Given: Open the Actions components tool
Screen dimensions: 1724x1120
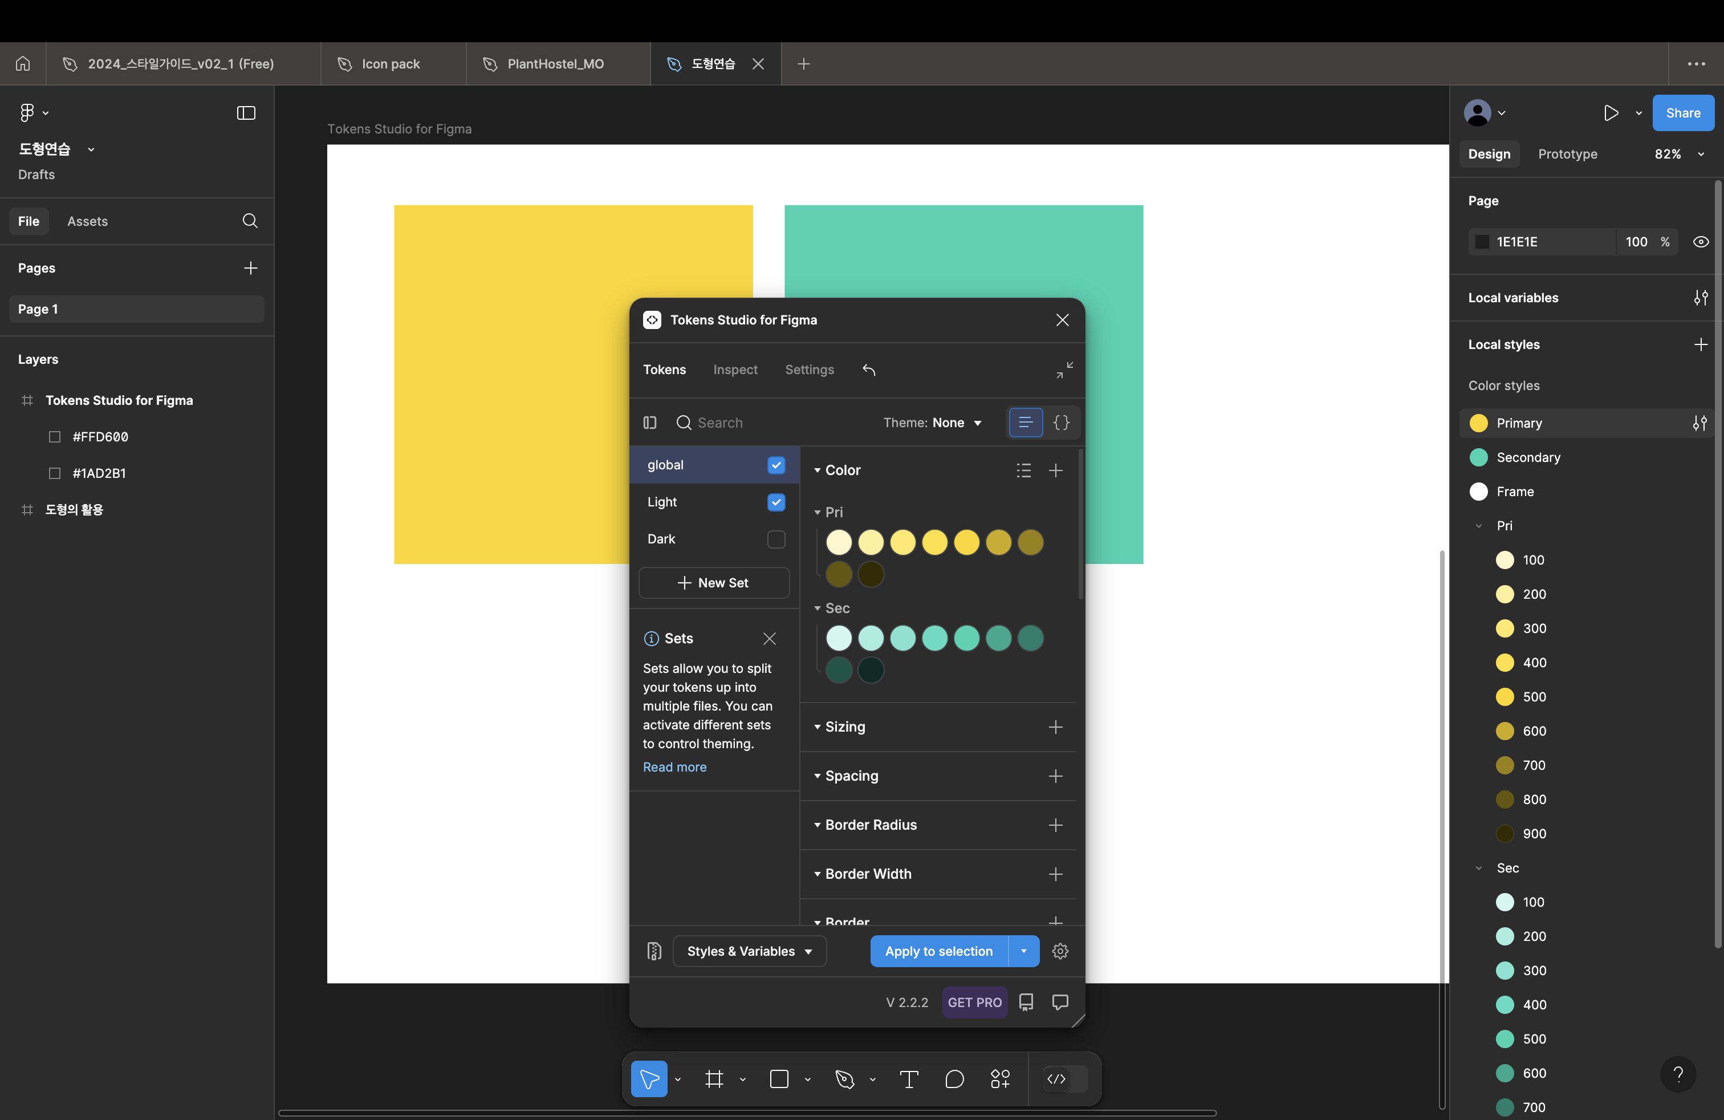Looking at the screenshot, I should [x=1001, y=1080].
